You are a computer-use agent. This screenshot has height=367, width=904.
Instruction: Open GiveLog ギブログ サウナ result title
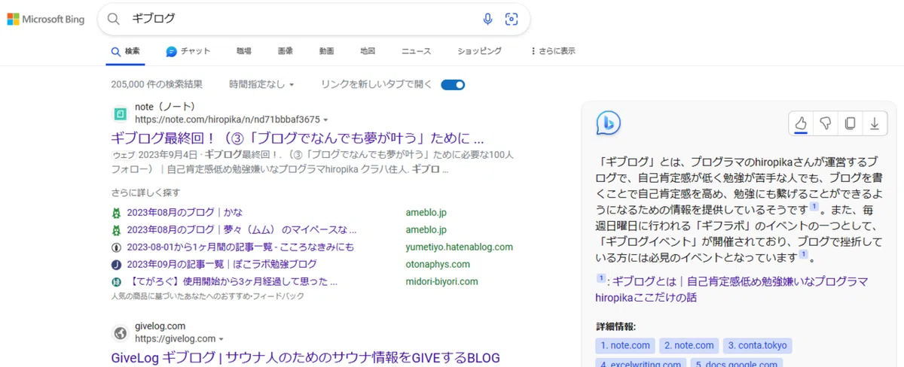[x=305, y=357]
